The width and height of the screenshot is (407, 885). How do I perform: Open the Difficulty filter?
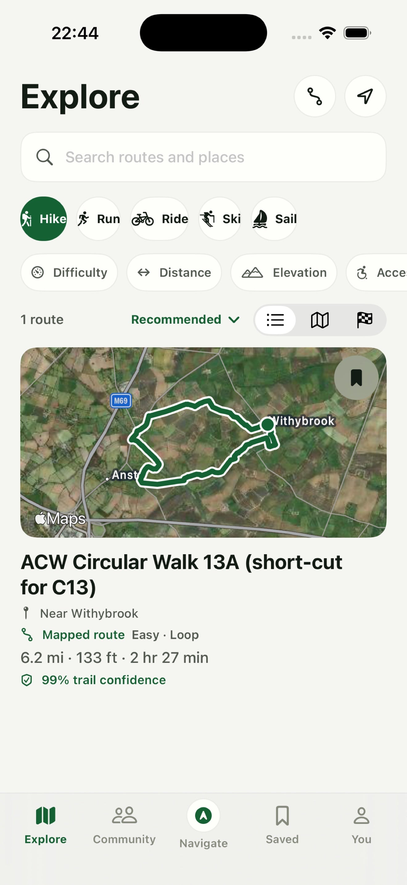point(69,272)
